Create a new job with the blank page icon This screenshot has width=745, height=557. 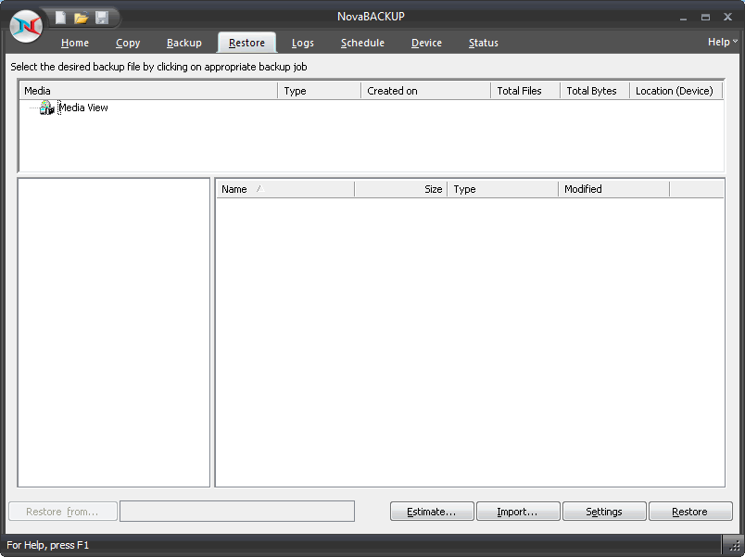click(61, 18)
